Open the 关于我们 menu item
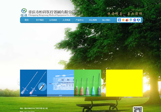Image resolution: width=161 pixels, height=112 pixels. coord(40,20)
